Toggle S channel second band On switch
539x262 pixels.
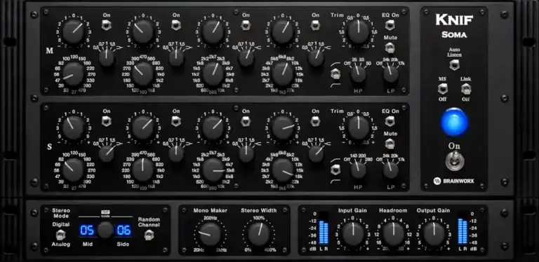pyautogui.click(x=176, y=120)
